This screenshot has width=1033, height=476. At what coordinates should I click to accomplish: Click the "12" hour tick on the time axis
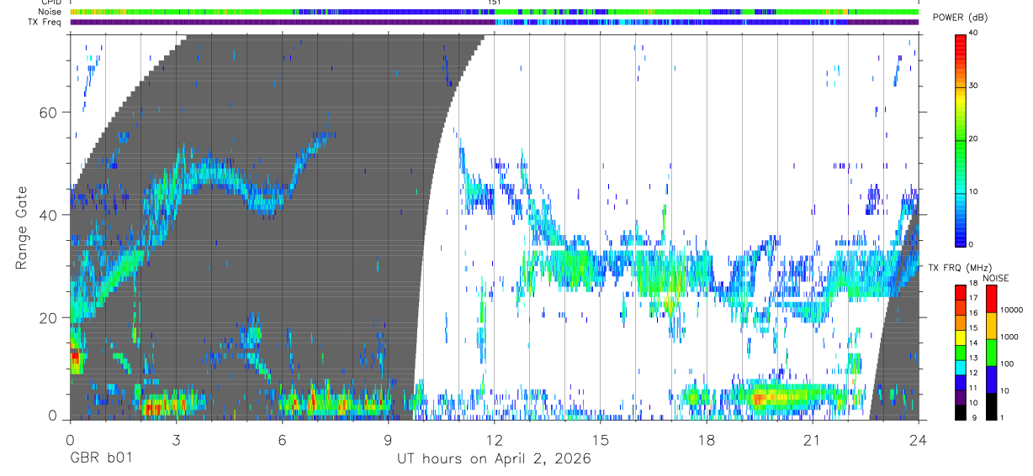point(495,439)
